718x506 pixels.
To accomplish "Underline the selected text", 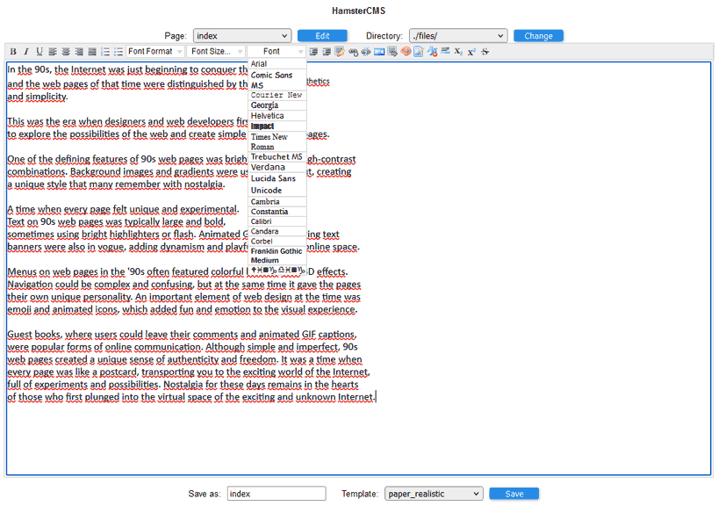I will pyautogui.click(x=39, y=52).
